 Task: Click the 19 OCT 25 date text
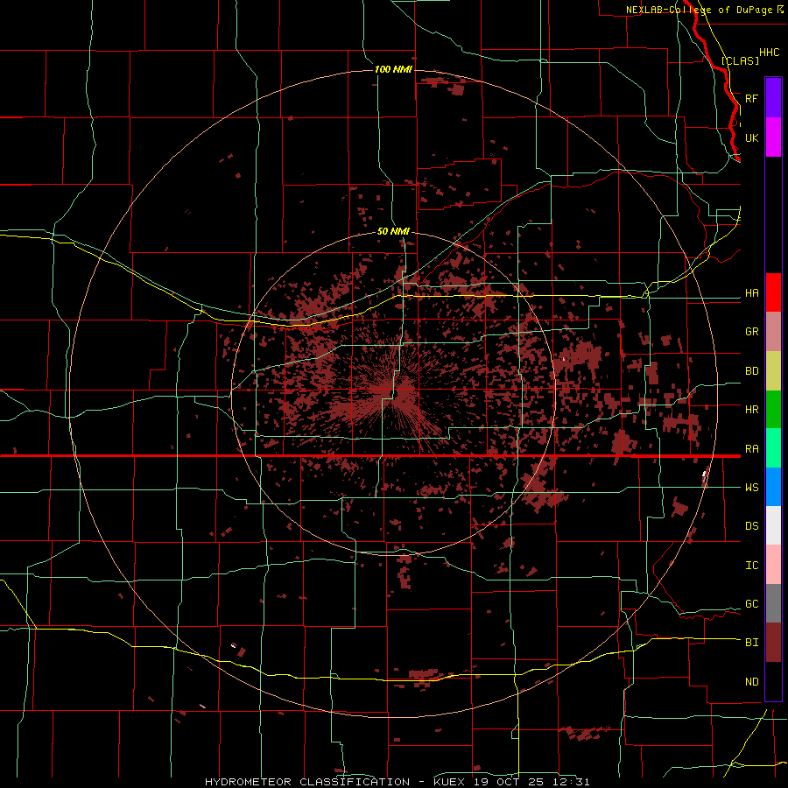tap(510, 782)
